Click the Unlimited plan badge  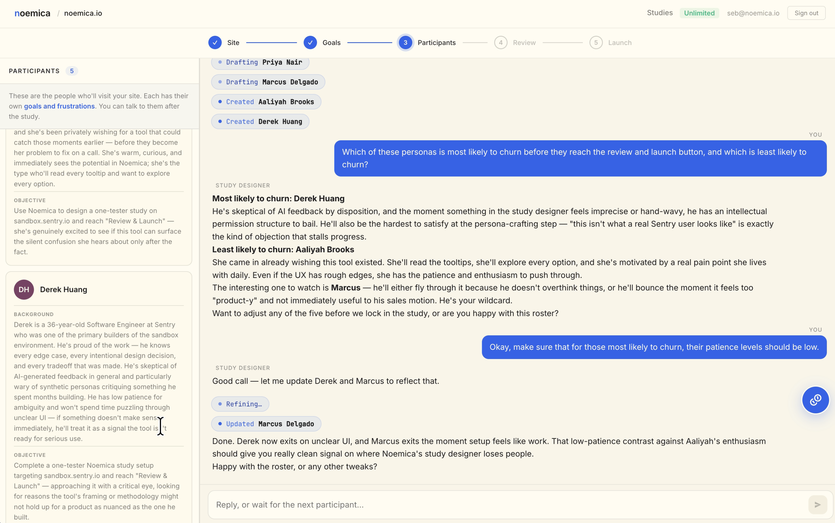pyautogui.click(x=699, y=13)
